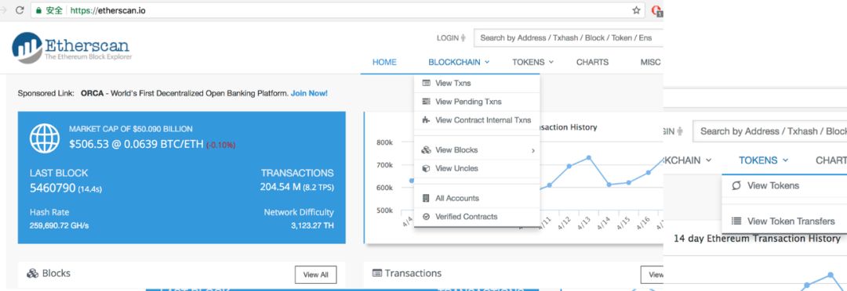Image resolution: width=847 pixels, height=291 pixels.
Task: Click last block number 5460790
Action: (x=53, y=188)
